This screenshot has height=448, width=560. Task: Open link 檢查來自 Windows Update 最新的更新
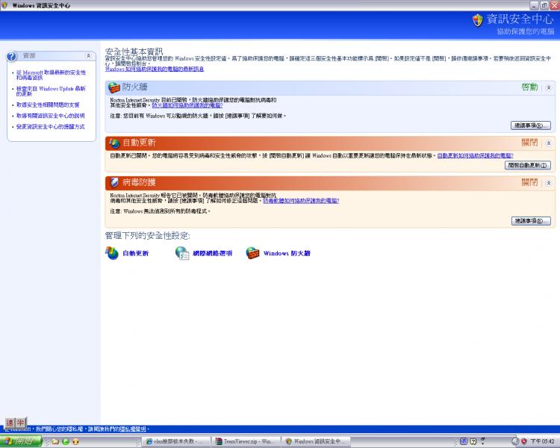(x=51, y=91)
